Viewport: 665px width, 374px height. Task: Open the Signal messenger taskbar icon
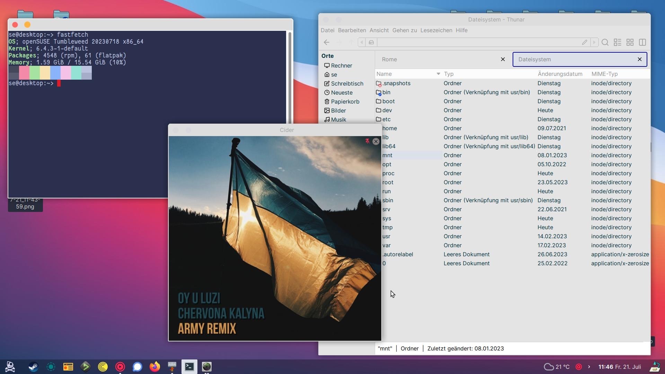pos(138,367)
